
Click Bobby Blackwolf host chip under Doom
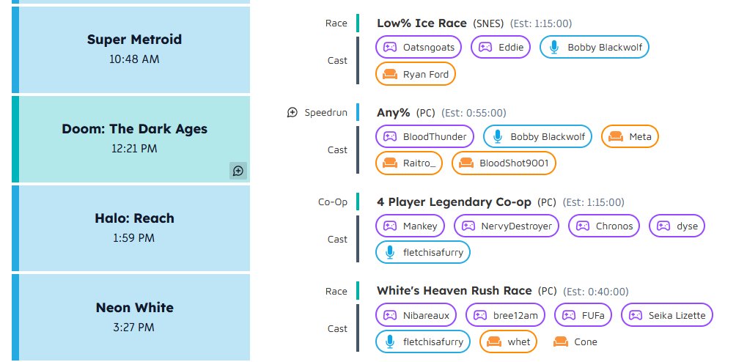(537, 136)
